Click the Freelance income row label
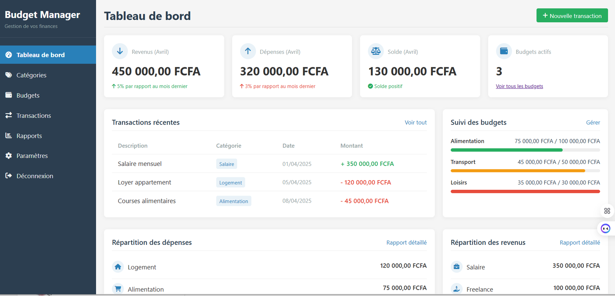Image resolution: width=615 pixels, height=296 pixels. coord(480,289)
